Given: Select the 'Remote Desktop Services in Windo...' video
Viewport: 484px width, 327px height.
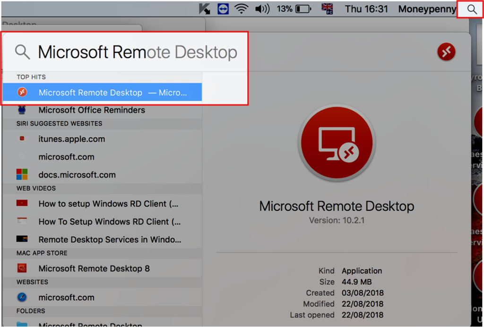Looking at the screenshot, I should 102,240.
